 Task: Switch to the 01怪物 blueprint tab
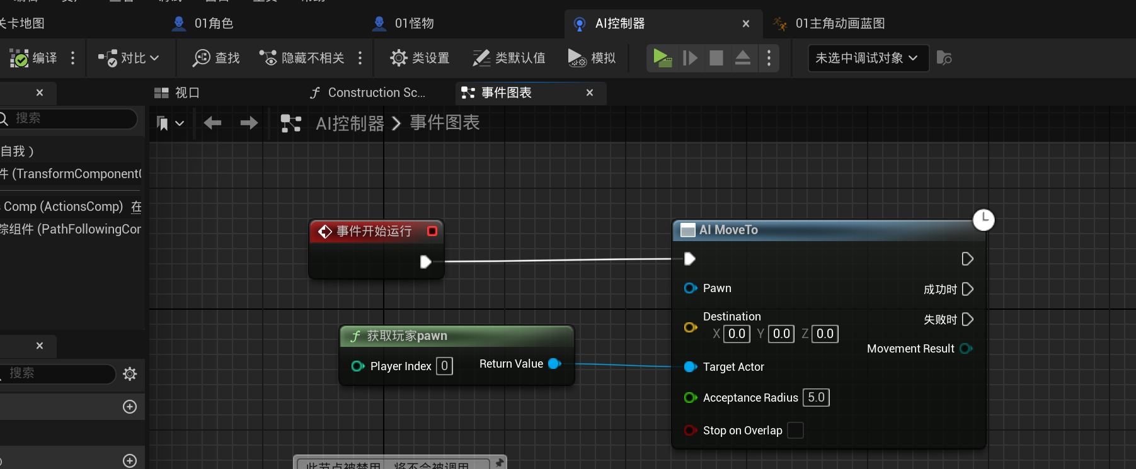pos(413,23)
